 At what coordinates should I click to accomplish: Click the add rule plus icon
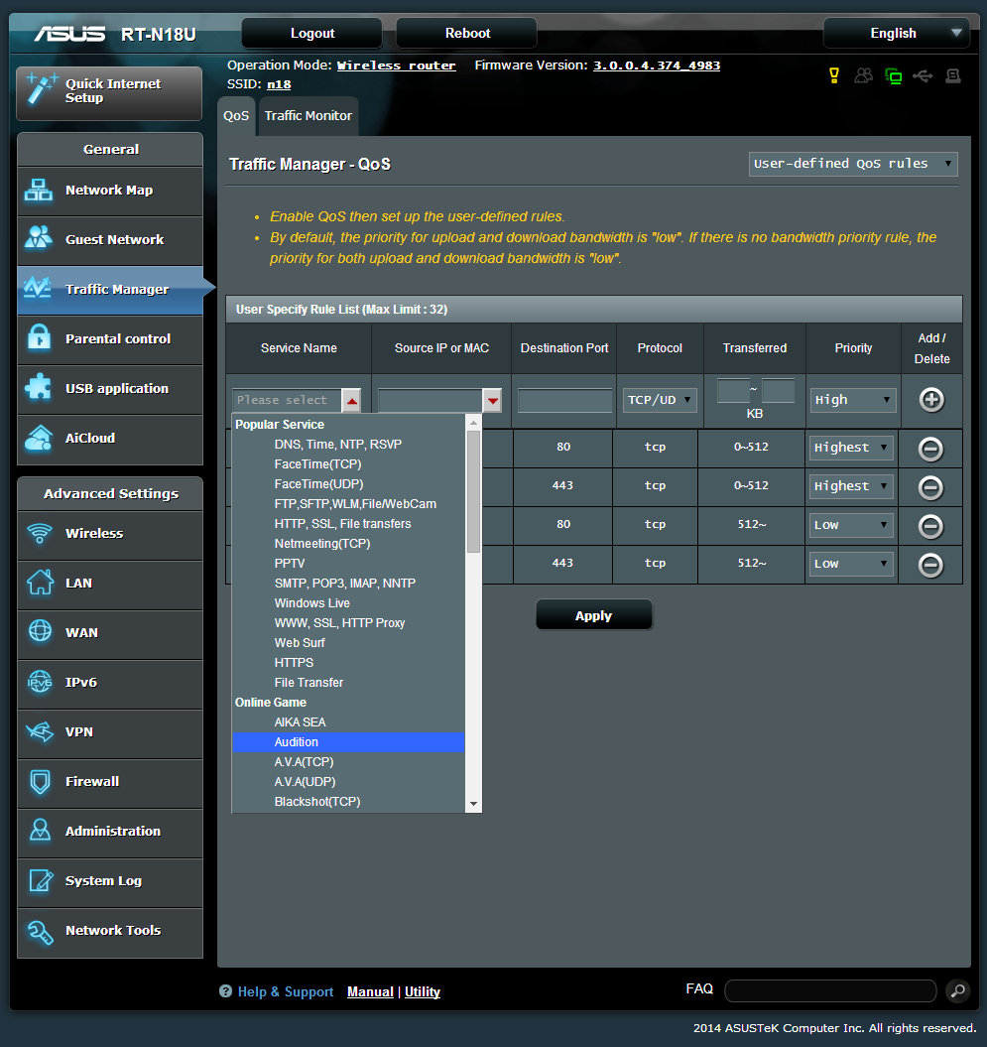click(x=931, y=400)
